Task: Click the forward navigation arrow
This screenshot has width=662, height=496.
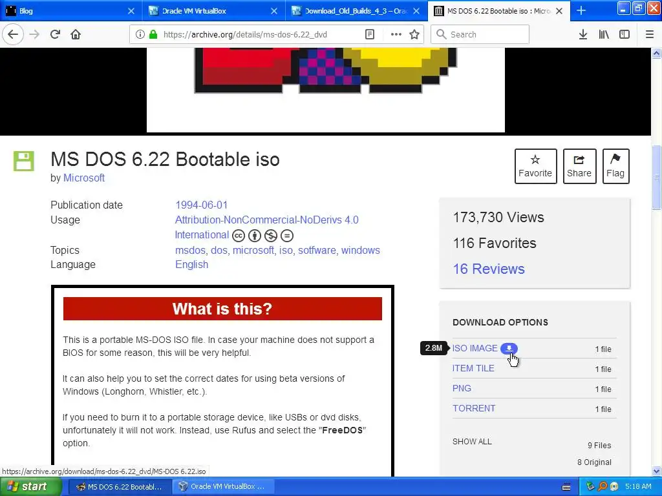Action: (35, 35)
